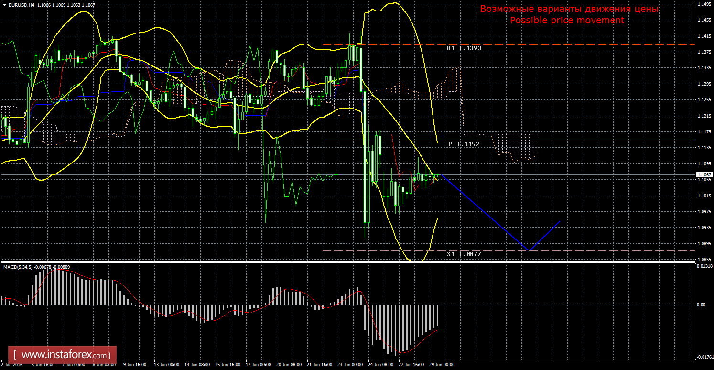This screenshot has height=370, width=714.
Task: Click the 1.1175 price scale value
Action: 704,132
